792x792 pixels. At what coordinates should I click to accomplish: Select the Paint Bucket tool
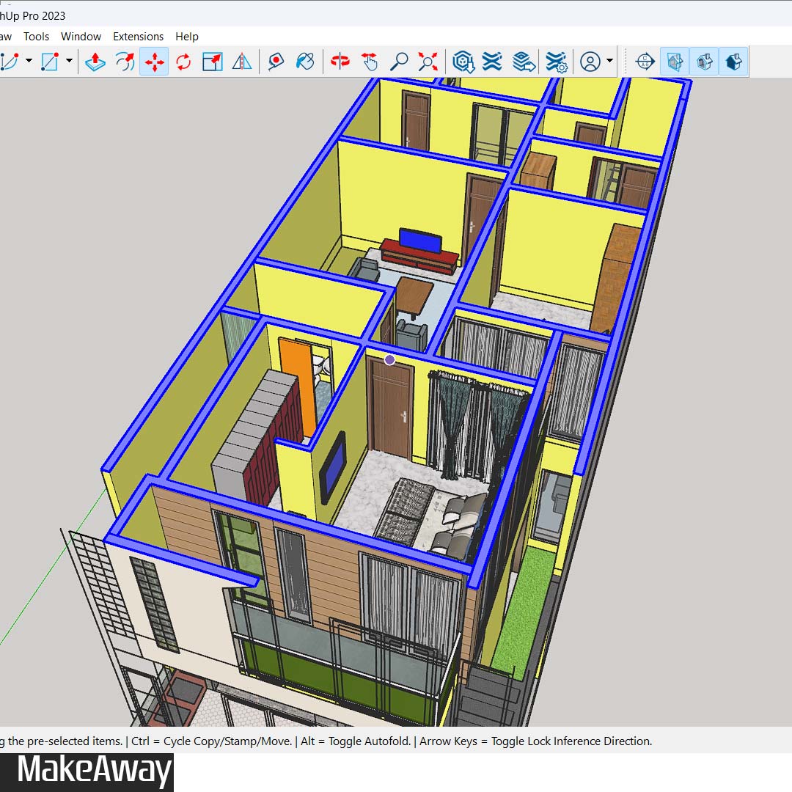tap(305, 62)
